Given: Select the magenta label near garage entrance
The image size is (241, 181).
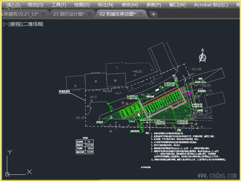Looking at the screenshot, I should click(188, 93).
